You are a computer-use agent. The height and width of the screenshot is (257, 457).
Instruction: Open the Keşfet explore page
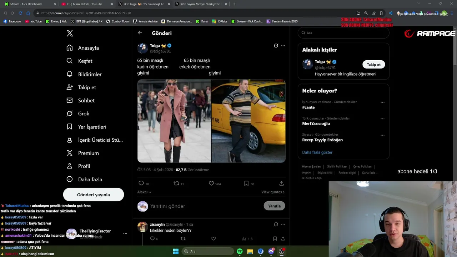[x=79, y=61]
